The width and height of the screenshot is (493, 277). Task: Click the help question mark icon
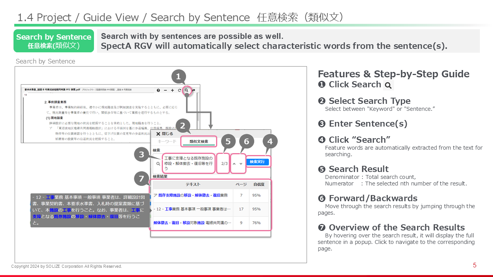[x=158, y=90]
